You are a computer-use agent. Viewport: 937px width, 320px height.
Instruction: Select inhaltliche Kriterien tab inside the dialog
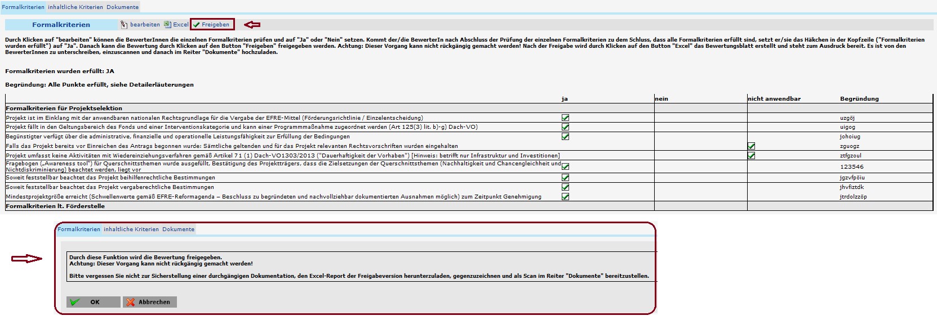tap(131, 229)
